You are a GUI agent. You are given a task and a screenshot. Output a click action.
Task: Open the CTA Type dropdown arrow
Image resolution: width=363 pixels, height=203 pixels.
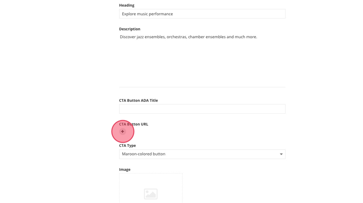[x=281, y=154]
